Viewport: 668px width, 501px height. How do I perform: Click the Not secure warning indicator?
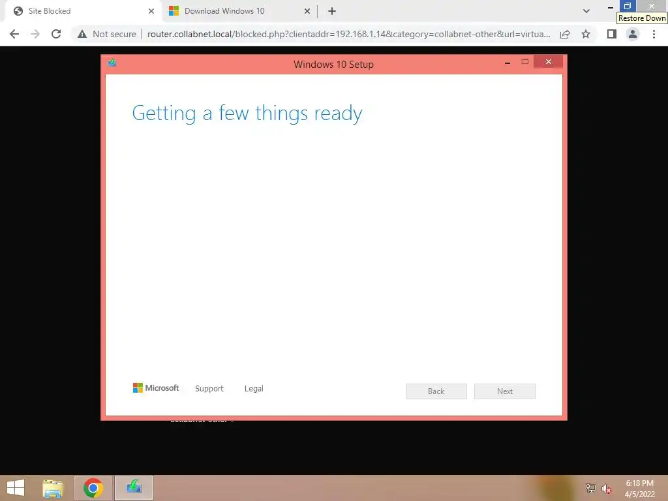pyautogui.click(x=106, y=34)
